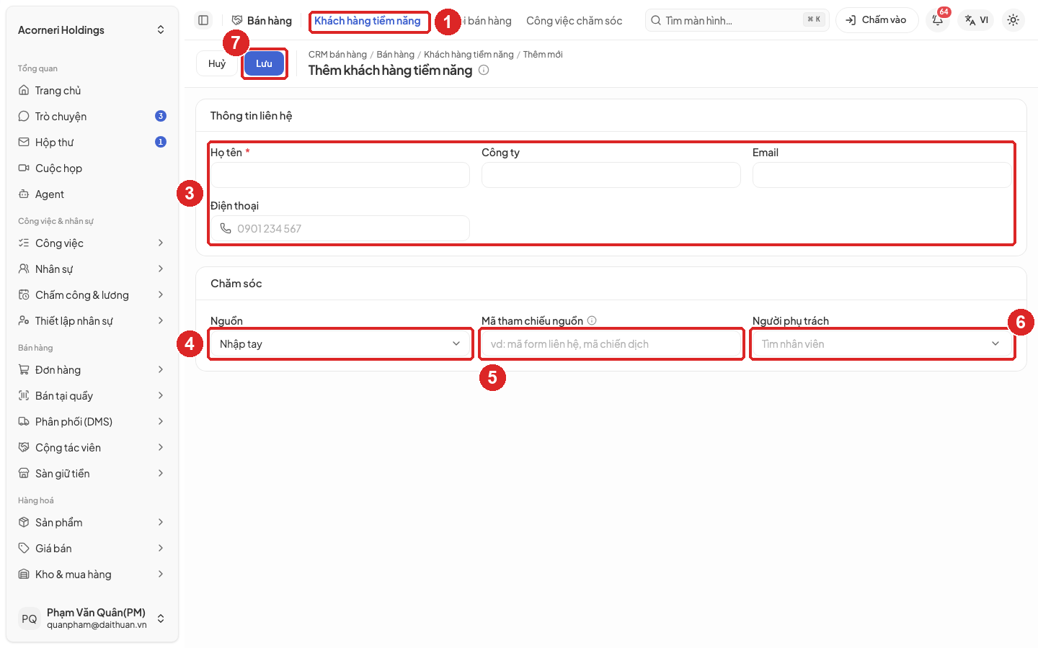Toggle the sidebar panel icon

(203, 20)
